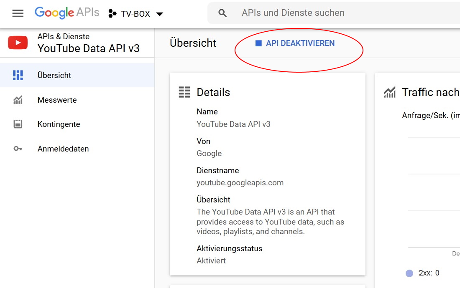Open the Messwerte sidebar item

coord(77,100)
